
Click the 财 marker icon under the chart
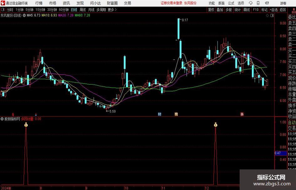[x=159, y=114]
